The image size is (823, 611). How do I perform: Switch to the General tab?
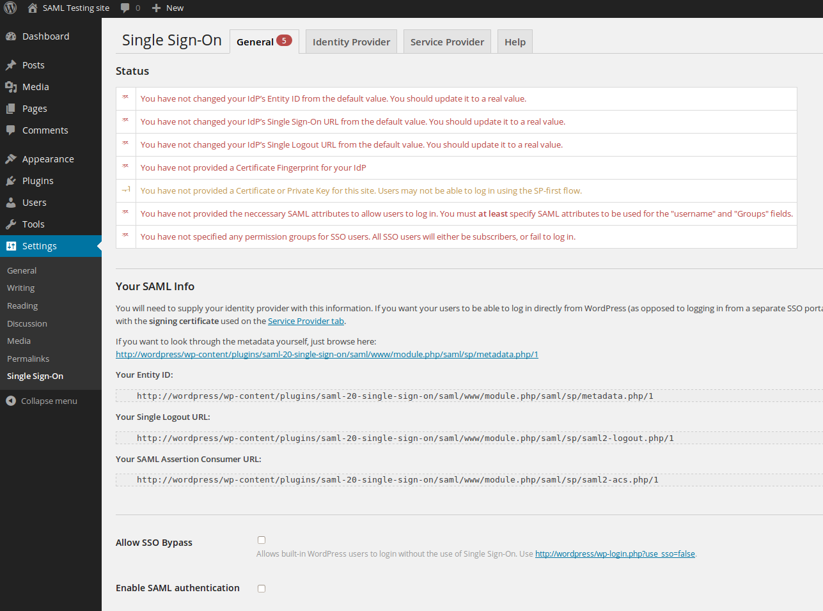264,42
